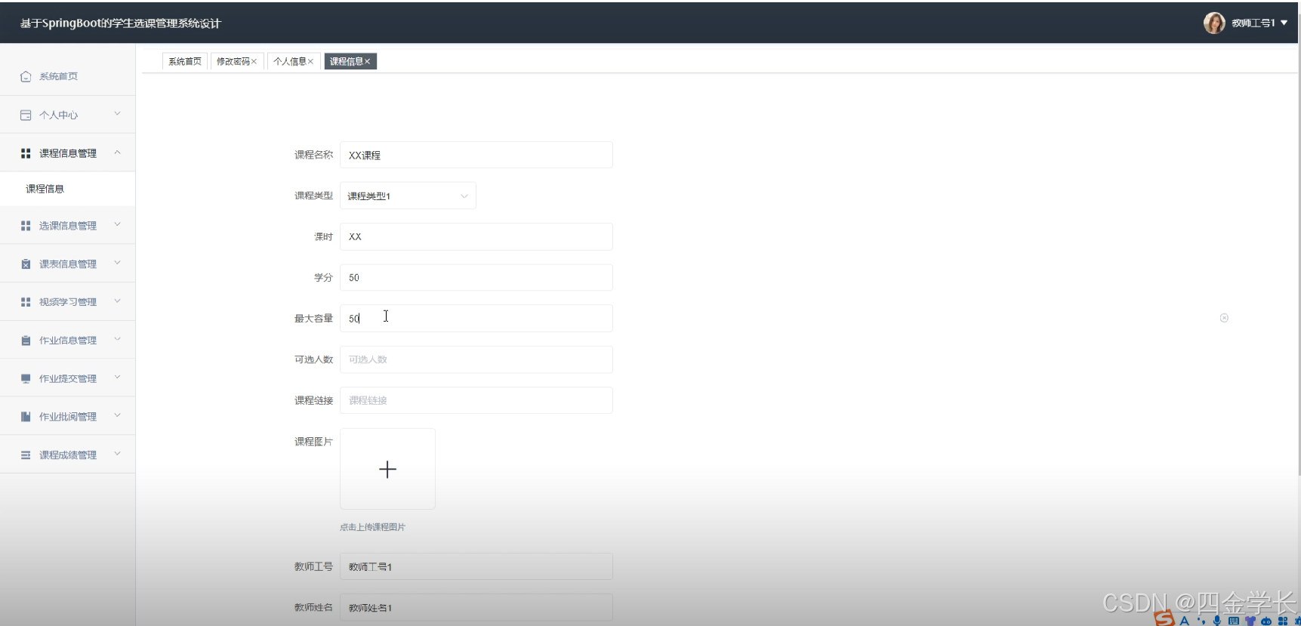This screenshot has width=1301, height=626.
Task: Click the Sogou toolbox grid icon
Action: [1283, 621]
